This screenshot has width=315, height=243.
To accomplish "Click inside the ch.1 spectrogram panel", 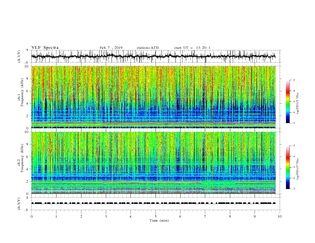I will [x=153, y=97].
